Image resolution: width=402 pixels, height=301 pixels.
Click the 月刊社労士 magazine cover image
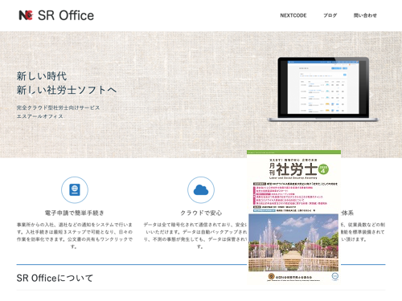click(293, 217)
